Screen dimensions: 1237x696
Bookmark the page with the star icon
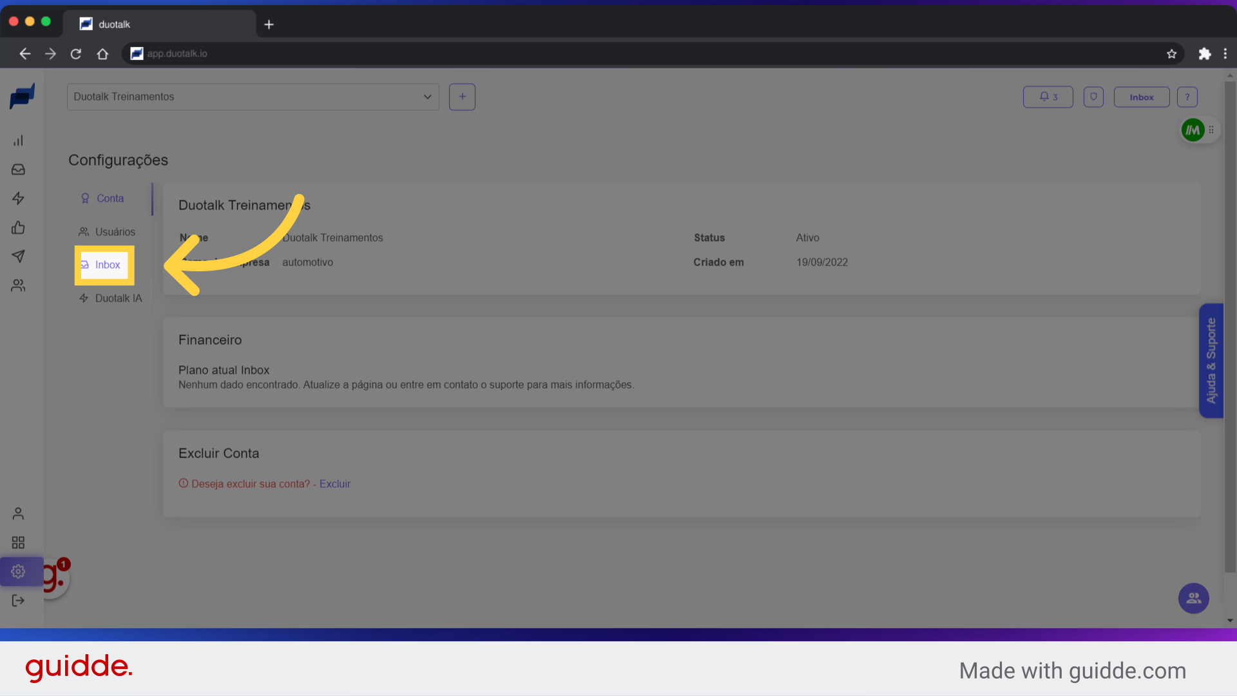pyautogui.click(x=1171, y=54)
